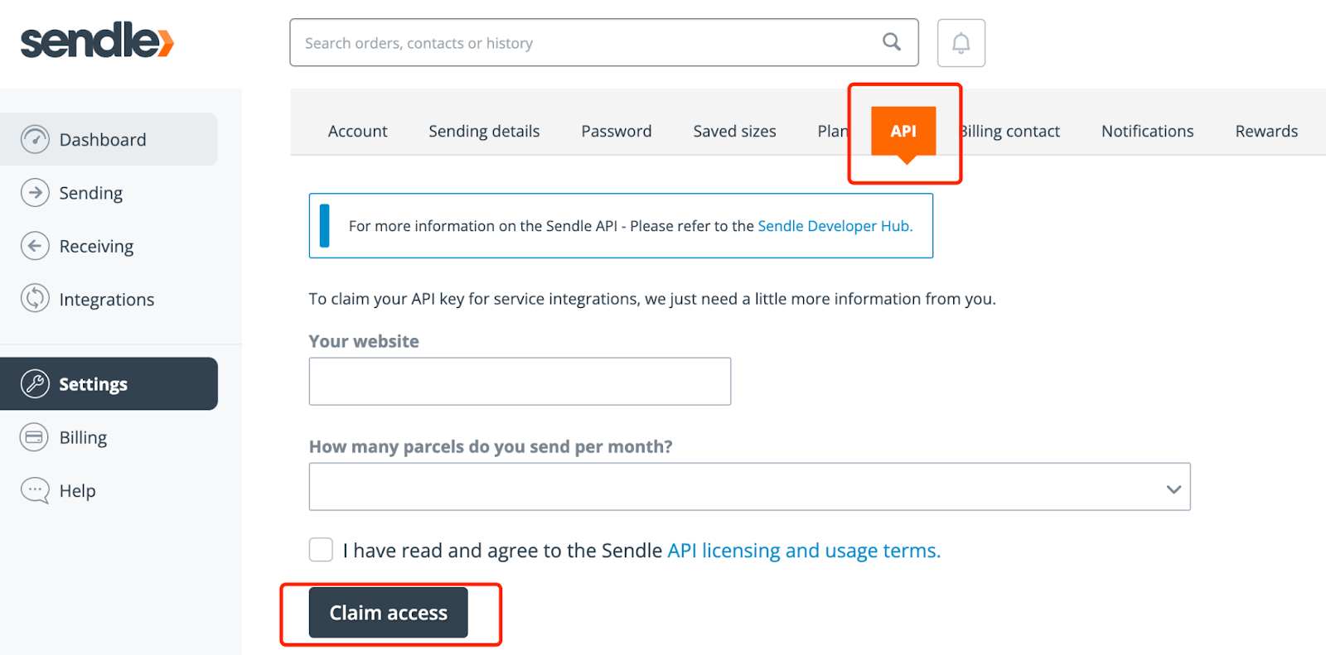Click the Settings wrench icon
Image resolution: width=1326 pixels, height=655 pixels.
(35, 383)
